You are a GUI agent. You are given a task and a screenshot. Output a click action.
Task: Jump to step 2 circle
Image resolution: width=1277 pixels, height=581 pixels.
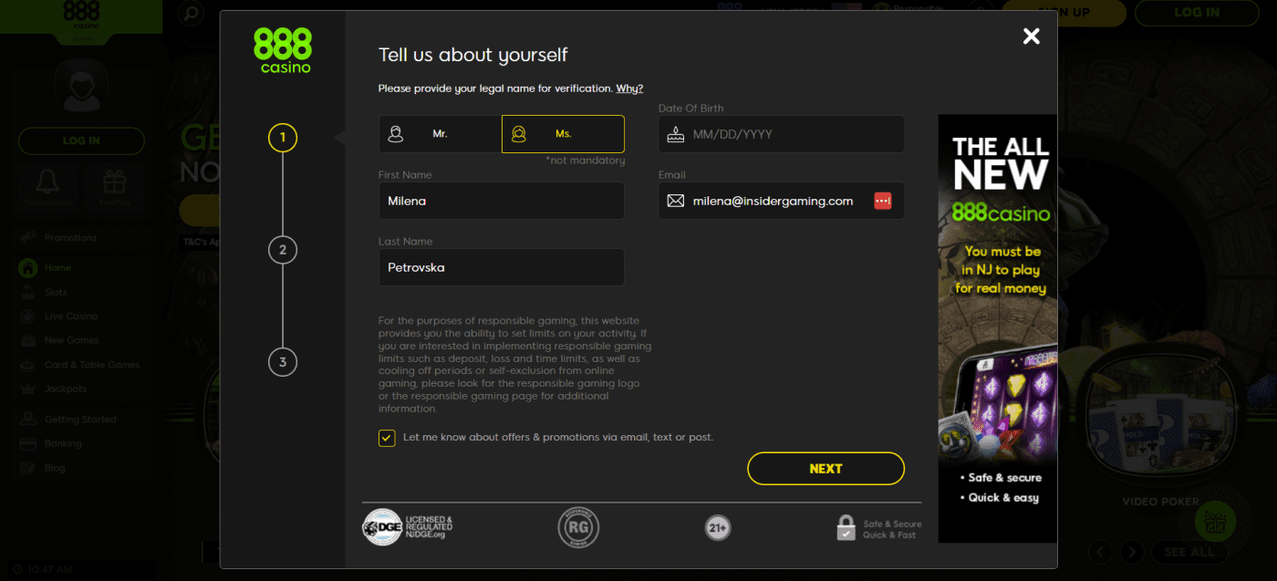283,250
